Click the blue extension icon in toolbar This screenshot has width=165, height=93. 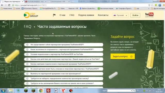click(160, 5)
